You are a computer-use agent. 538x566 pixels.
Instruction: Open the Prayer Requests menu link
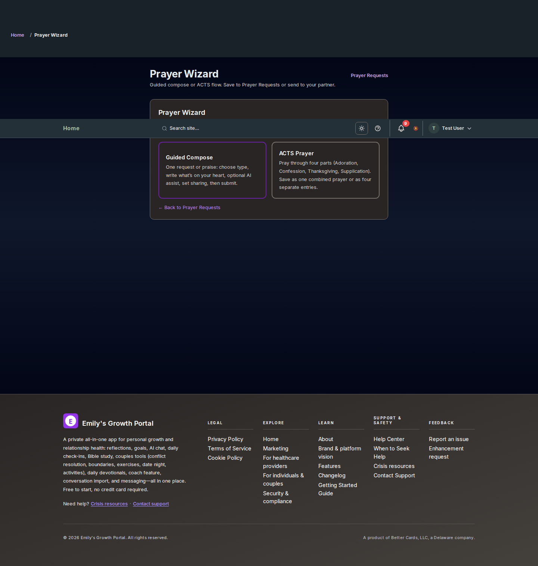(x=369, y=75)
